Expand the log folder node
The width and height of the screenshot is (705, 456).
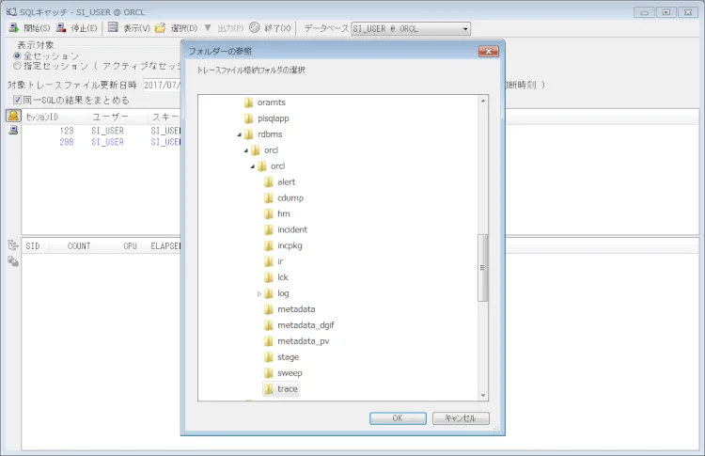pos(259,293)
